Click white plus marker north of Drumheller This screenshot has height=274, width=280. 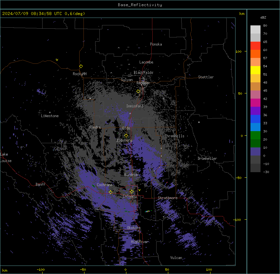199,122
